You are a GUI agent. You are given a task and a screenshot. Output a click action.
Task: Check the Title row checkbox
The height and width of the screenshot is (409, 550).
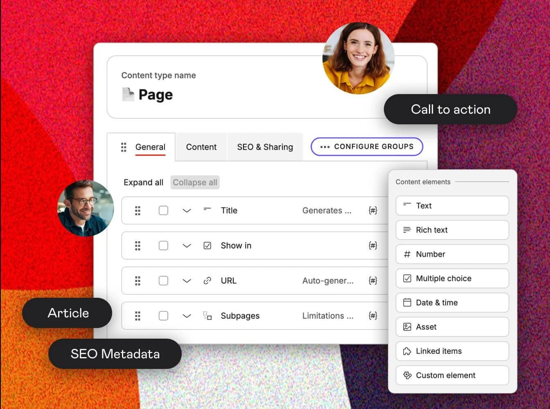163,210
